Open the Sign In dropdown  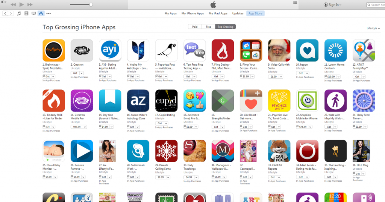coord(333,5)
